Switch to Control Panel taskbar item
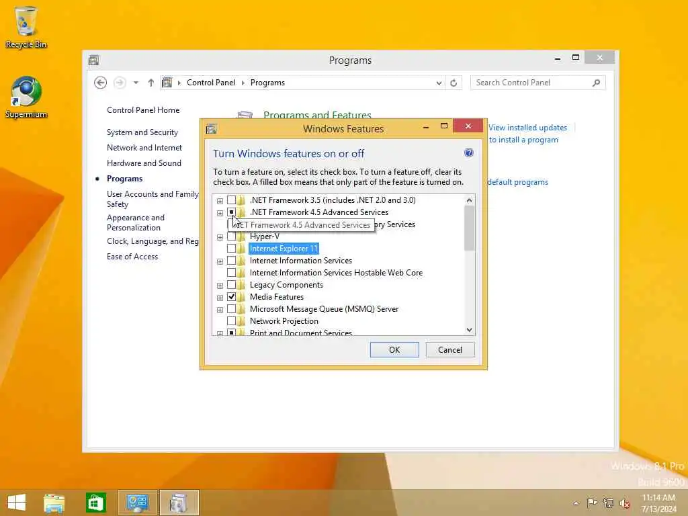This screenshot has height=516, width=688. pyautogui.click(x=137, y=503)
